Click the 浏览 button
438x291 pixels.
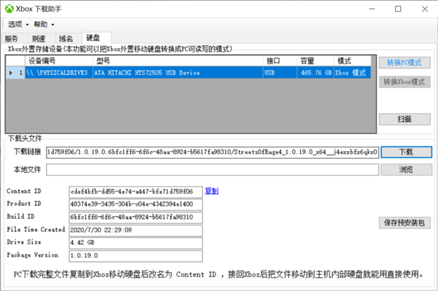click(x=406, y=170)
